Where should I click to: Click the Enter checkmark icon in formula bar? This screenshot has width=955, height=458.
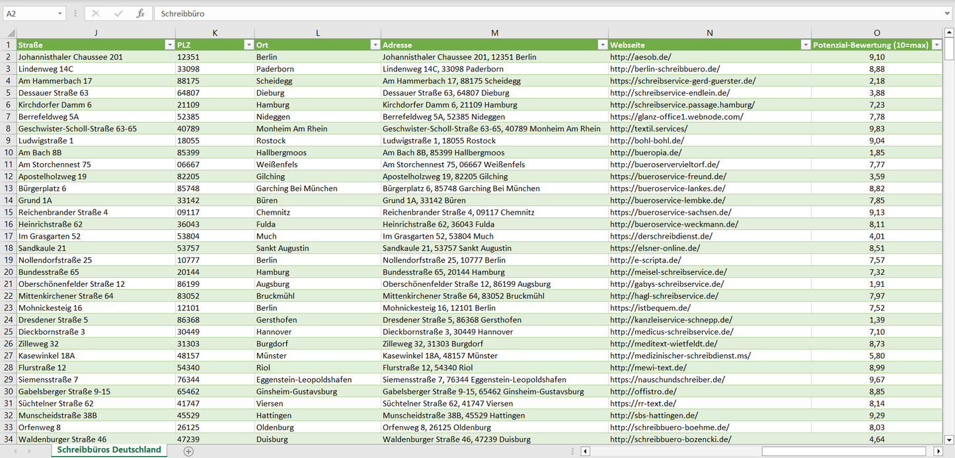click(118, 13)
